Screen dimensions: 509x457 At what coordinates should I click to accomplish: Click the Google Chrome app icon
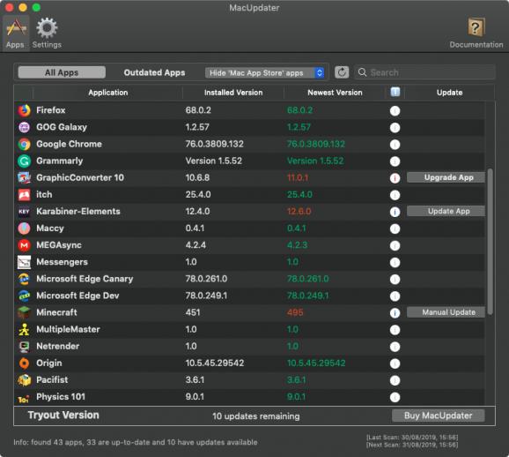click(24, 144)
